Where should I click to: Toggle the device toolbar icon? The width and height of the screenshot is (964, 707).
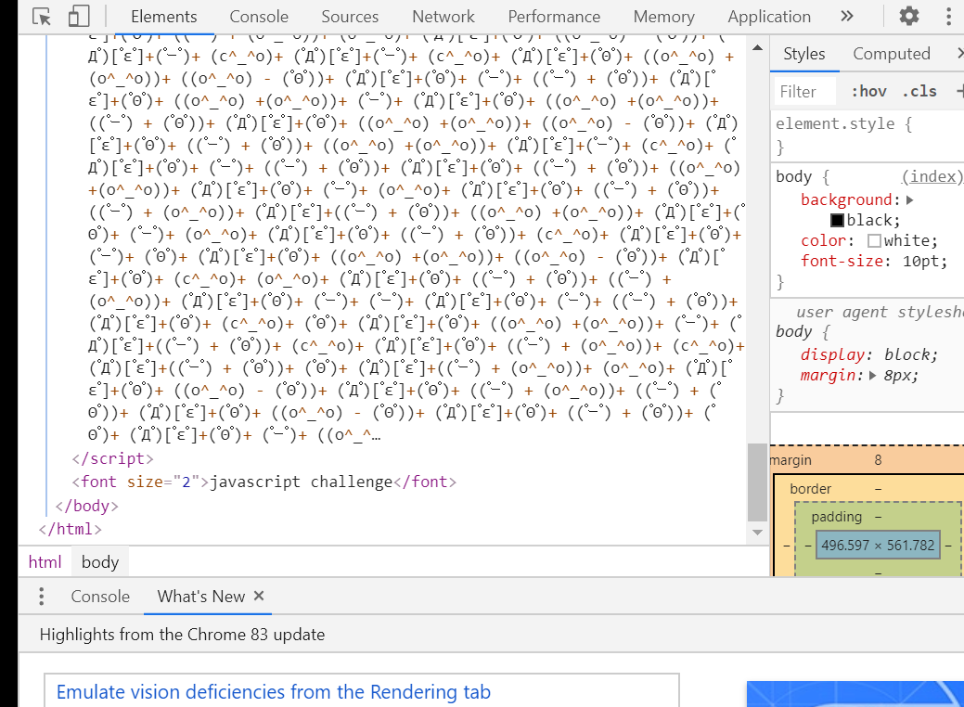tap(79, 17)
